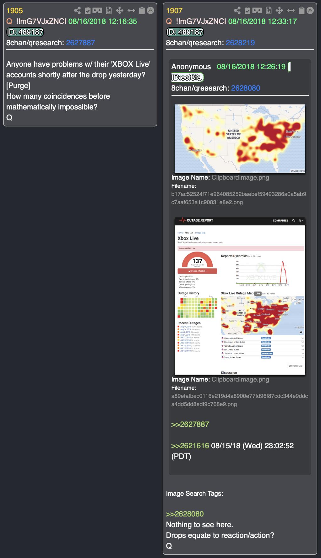Screen dimensions: 321x558
Task: Open 8chan link 2628219 in post 1907
Action: pos(240,43)
